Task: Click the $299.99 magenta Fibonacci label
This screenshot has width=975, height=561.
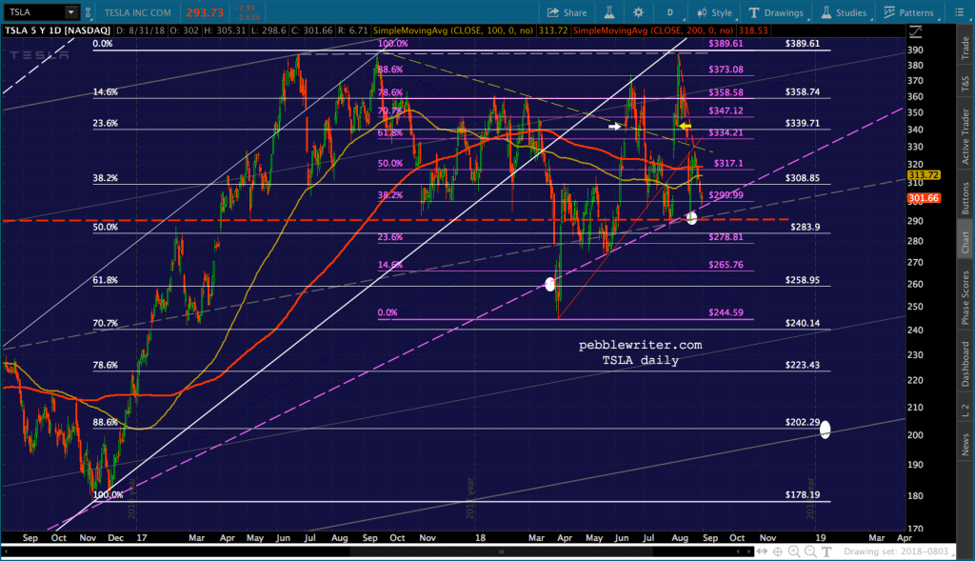Action: click(x=726, y=195)
